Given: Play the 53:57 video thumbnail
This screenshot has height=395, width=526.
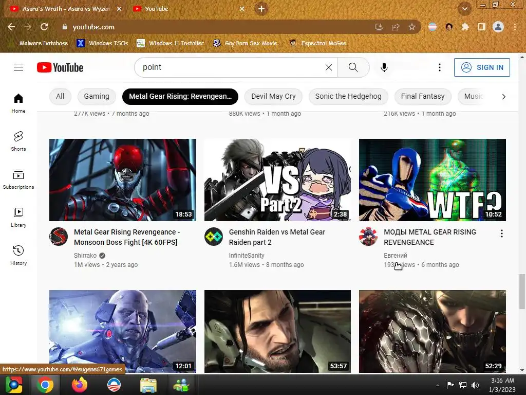Looking at the screenshot, I should tap(277, 332).
